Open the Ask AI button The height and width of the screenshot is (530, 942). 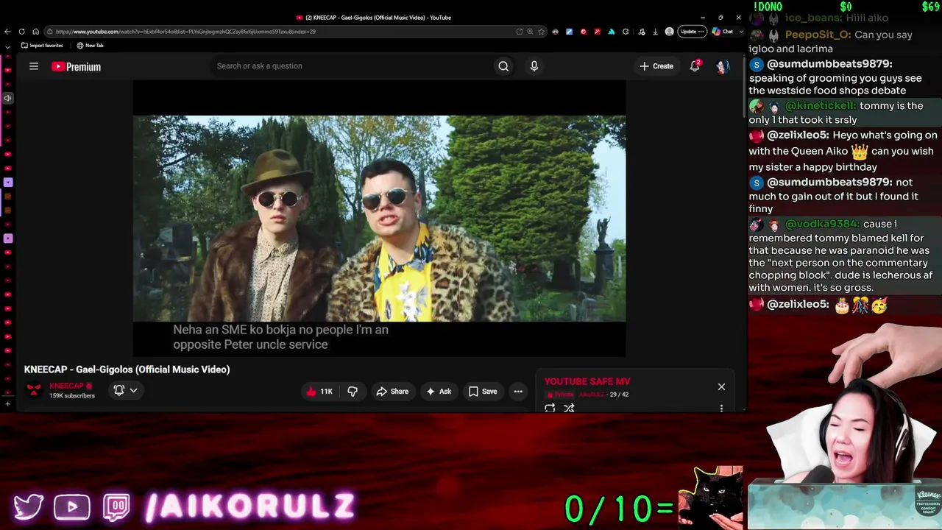[x=439, y=392]
